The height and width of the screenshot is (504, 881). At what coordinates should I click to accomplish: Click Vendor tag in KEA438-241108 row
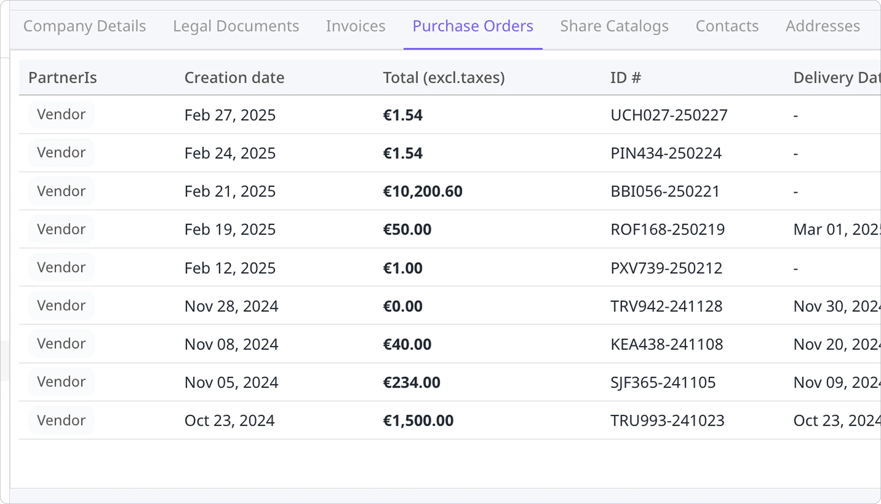coord(61,344)
